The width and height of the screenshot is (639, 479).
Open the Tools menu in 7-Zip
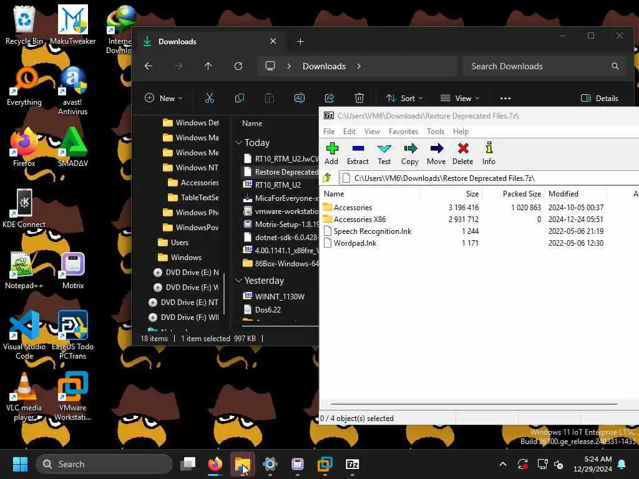(436, 132)
